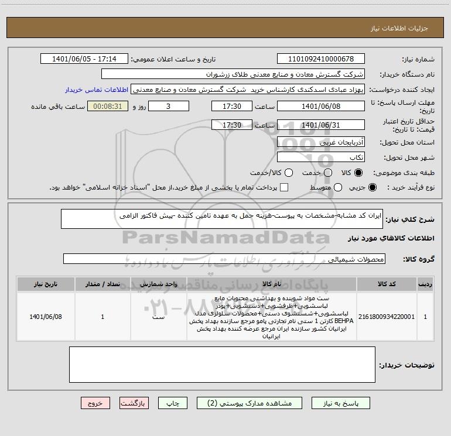View attached documents مشاهده مدارک پیوستی (2)
451x436 pixels.
click(250, 403)
